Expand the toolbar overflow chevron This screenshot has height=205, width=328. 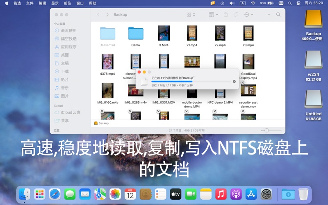[269, 15]
